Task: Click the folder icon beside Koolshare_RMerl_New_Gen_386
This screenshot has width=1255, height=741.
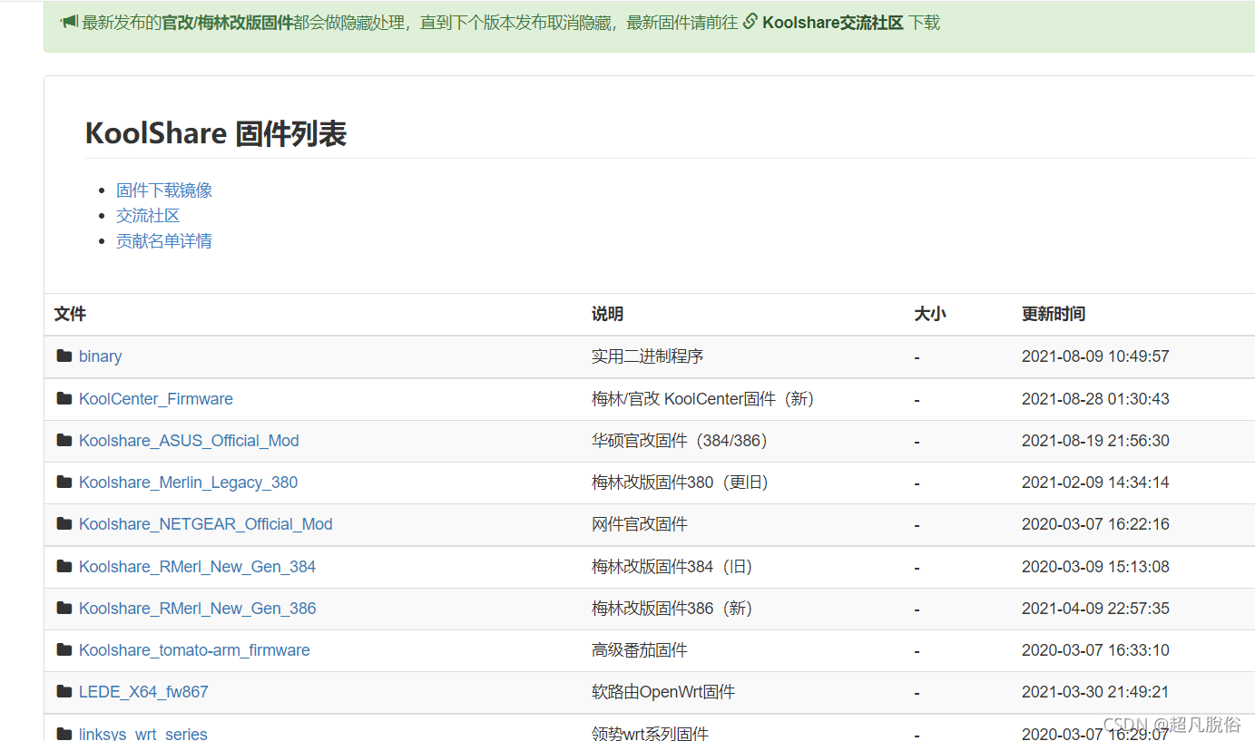Action: [64, 608]
